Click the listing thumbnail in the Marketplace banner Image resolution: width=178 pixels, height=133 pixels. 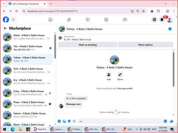click(60, 38)
